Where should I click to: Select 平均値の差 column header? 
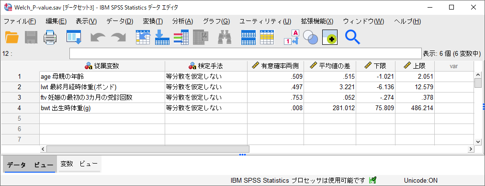[330, 66]
